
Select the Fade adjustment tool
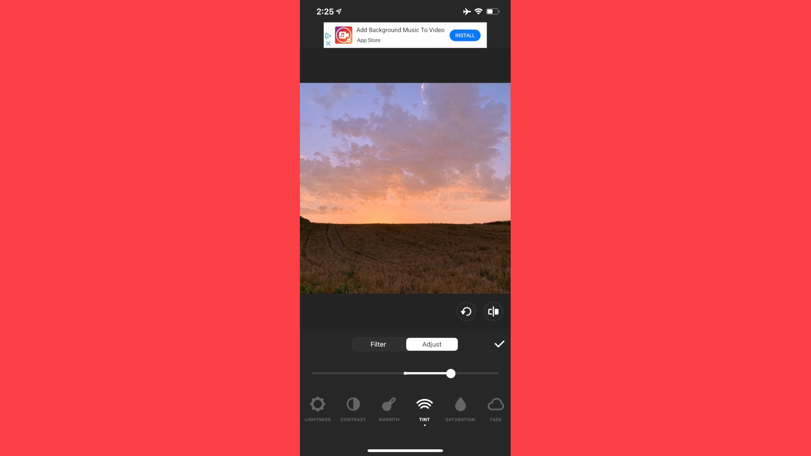(496, 409)
